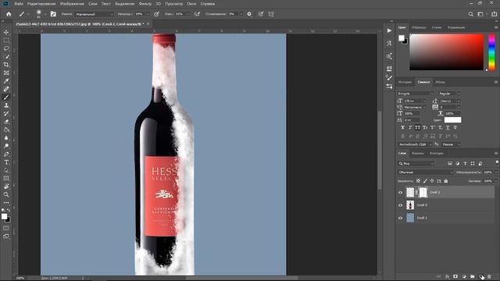Add layer style fx icon
The image size is (500, 281).
[x=447, y=277]
